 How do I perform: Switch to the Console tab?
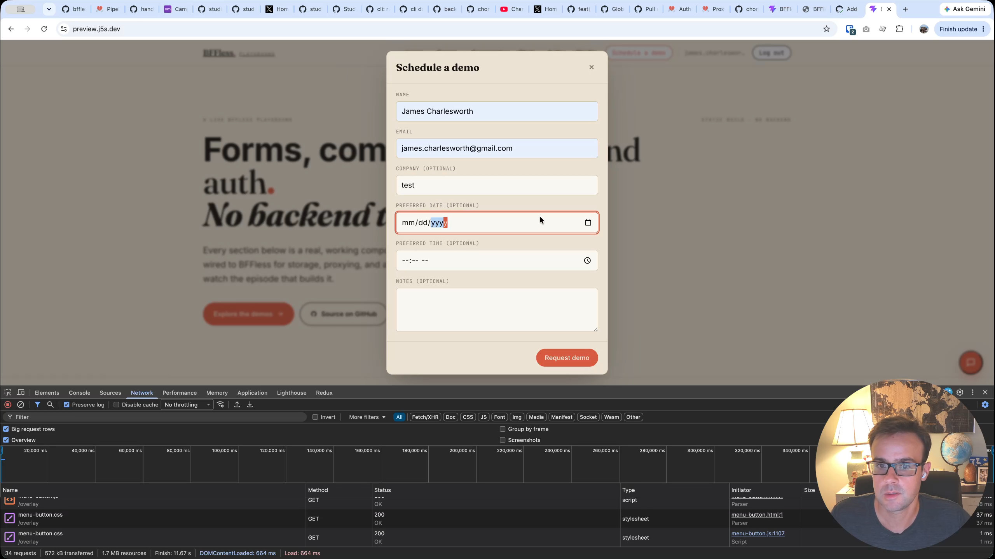click(79, 393)
